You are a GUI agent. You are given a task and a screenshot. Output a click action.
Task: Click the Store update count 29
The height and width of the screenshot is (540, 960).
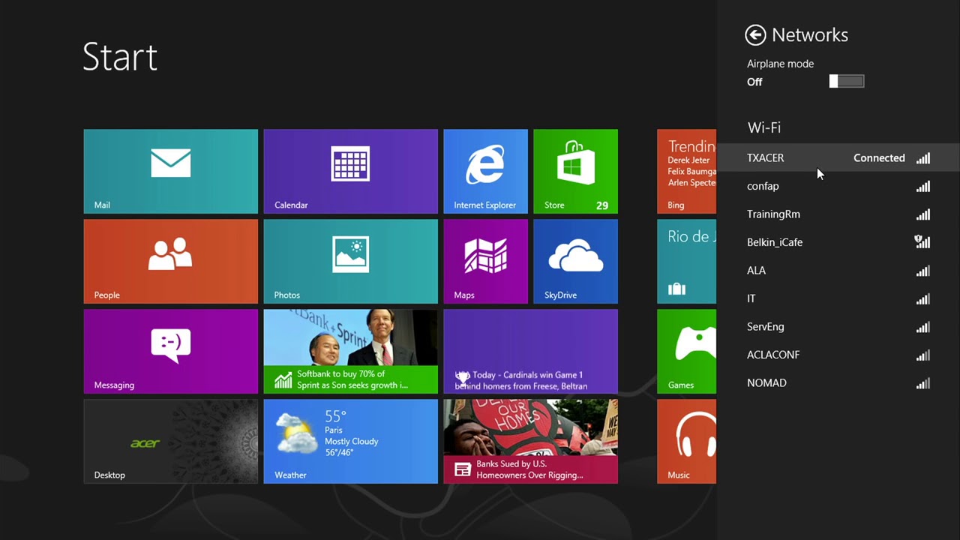[x=602, y=205]
